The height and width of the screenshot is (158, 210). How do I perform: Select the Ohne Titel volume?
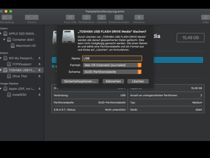20,76
